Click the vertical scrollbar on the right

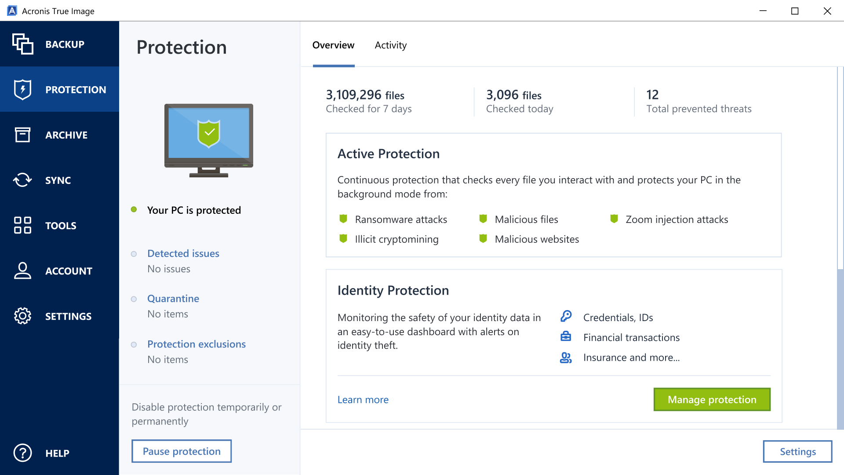click(840, 347)
